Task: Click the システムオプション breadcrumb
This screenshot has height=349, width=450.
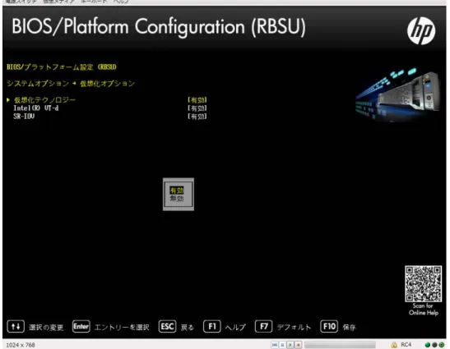Action: click(38, 84)
